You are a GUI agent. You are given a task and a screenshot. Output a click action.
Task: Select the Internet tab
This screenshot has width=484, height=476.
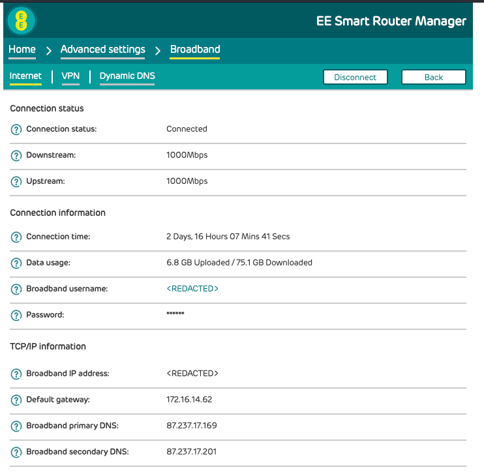pyautogui.click(x=25, y=76)
